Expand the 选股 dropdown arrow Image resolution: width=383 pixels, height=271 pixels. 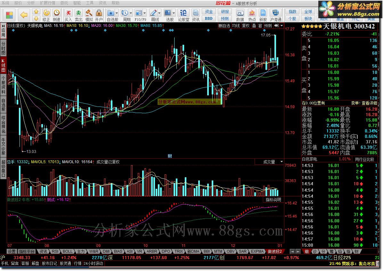tap(174, 13)
